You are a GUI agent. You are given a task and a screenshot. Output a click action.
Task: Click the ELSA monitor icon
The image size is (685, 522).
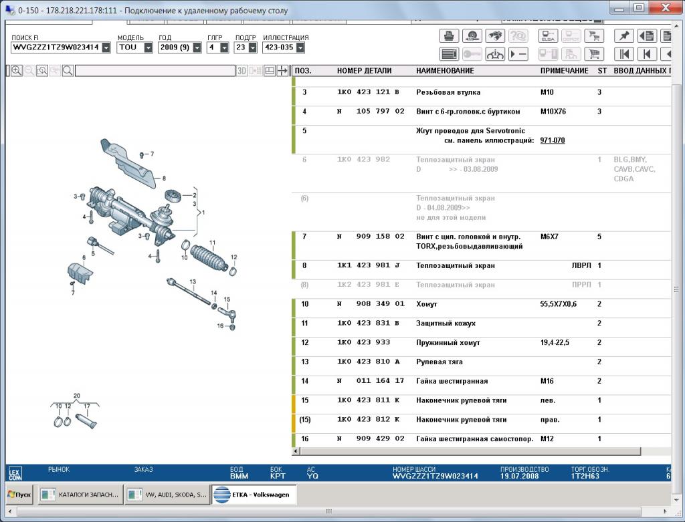pyautogui.click(x=548, y=36)
